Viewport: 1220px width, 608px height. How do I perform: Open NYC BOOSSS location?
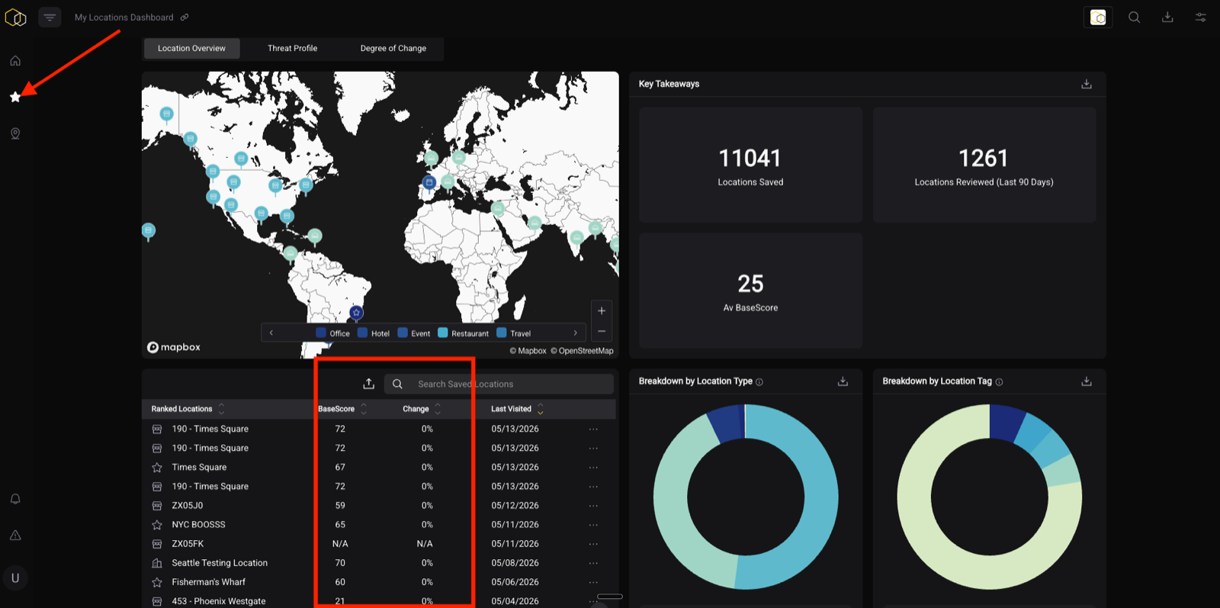198,525
